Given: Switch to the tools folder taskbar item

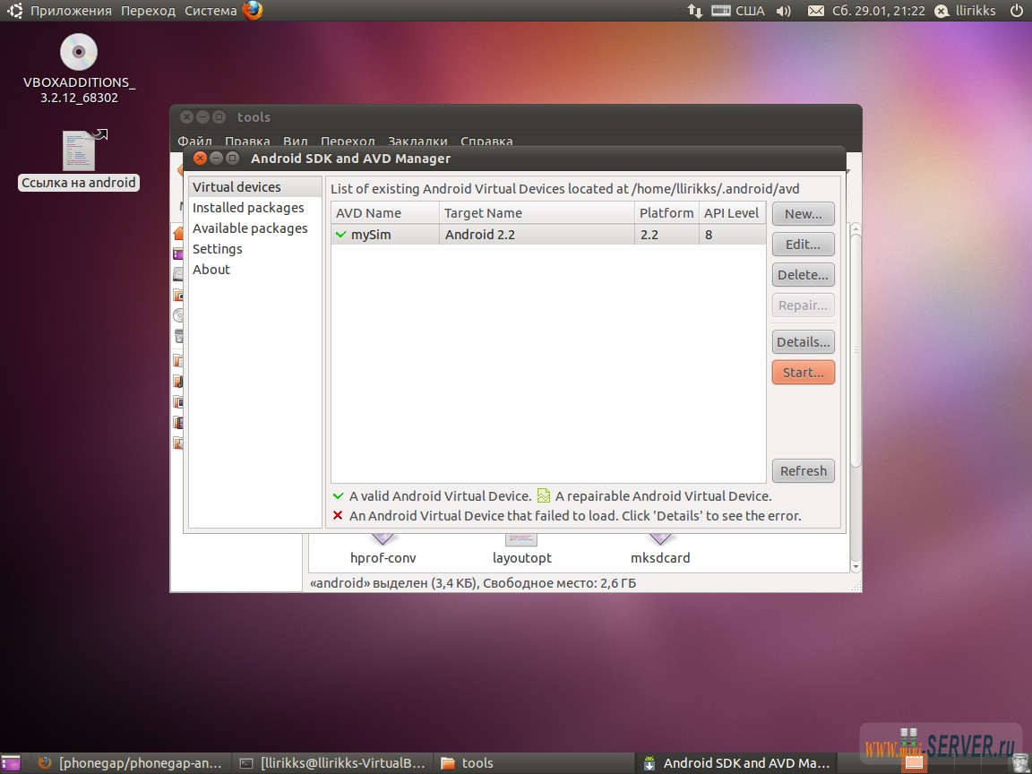Looking at the screenshot, I should [x=533, y=763].
